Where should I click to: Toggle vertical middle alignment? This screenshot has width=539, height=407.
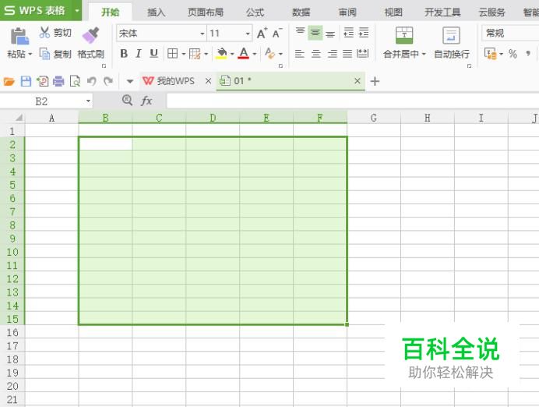tap(315, 32)
